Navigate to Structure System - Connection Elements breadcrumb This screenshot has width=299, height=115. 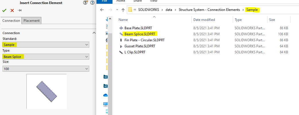tap(209, 10)
